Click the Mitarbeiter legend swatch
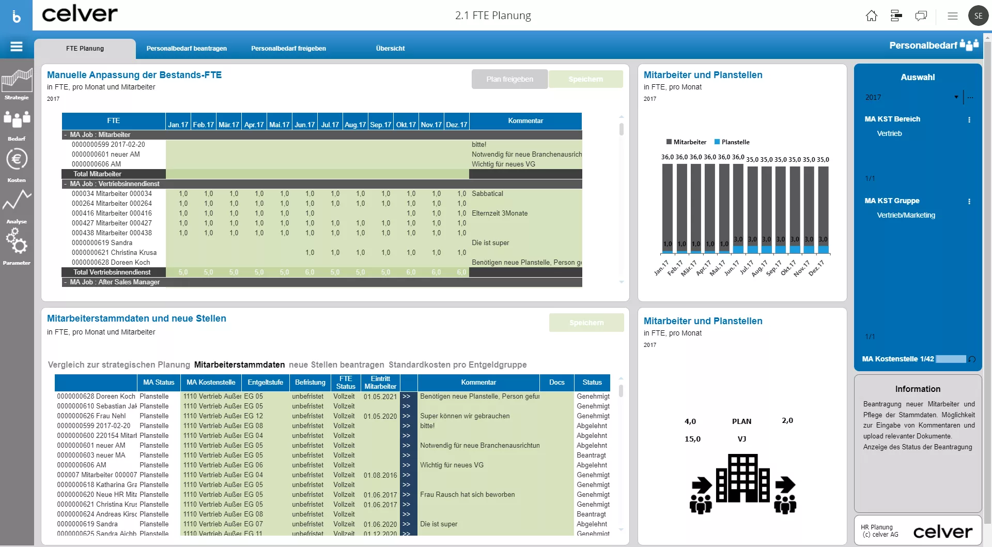The image size is (992, 547). [x=669, y=142]
